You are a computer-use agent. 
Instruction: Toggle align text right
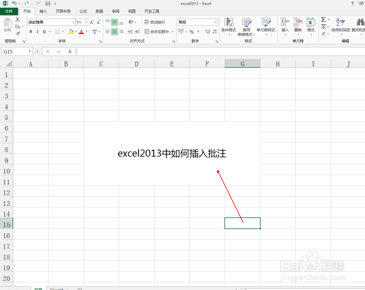(121, 31)
